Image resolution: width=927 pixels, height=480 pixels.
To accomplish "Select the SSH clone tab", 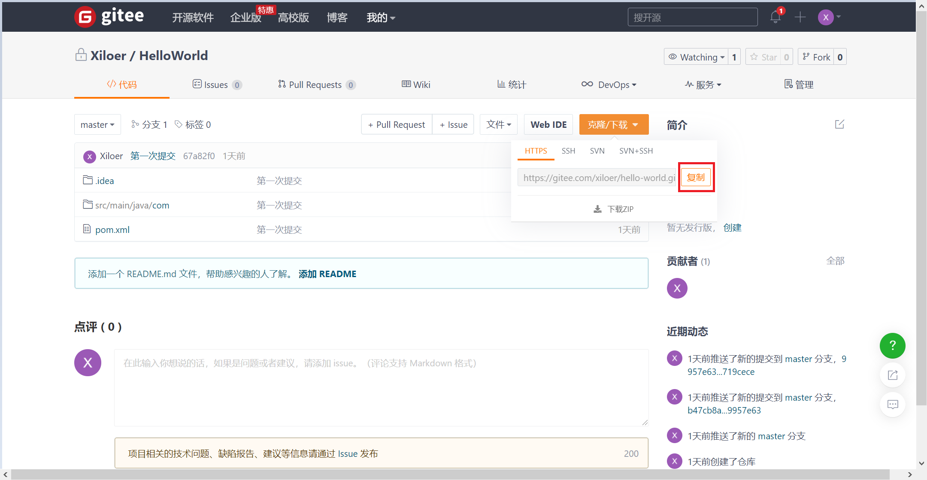I will click(568, 151).
